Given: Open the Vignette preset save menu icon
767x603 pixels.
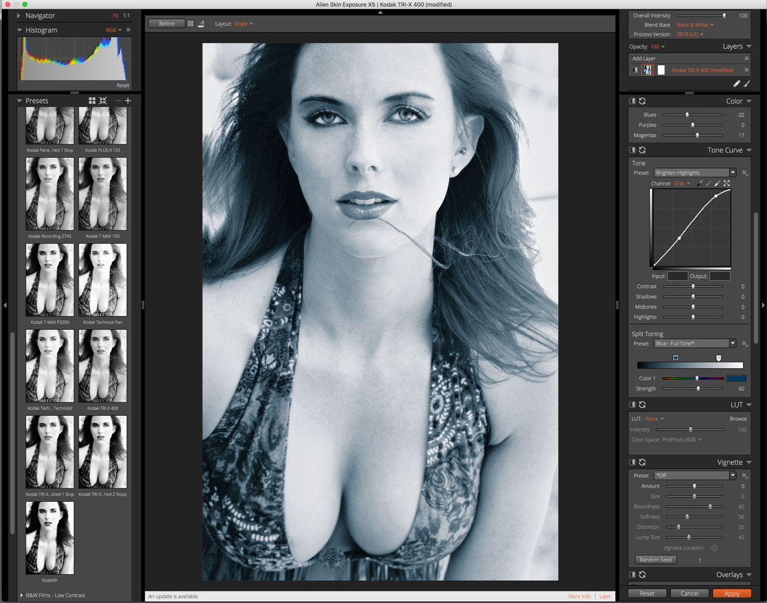Looking at the screenshot, I should [745, 475].
